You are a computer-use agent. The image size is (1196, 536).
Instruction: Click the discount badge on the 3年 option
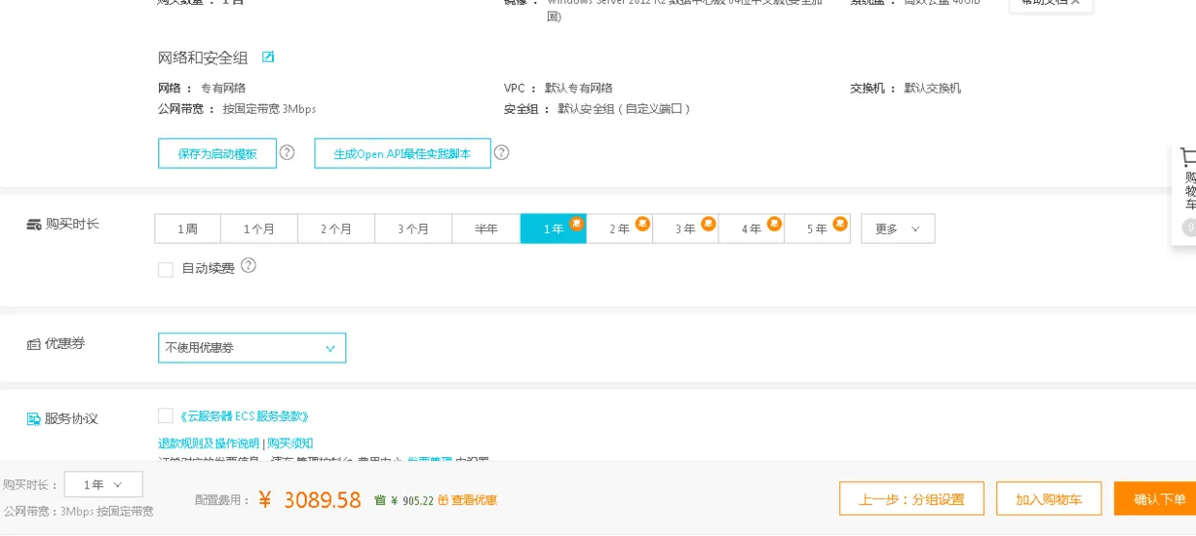point(708,223)
